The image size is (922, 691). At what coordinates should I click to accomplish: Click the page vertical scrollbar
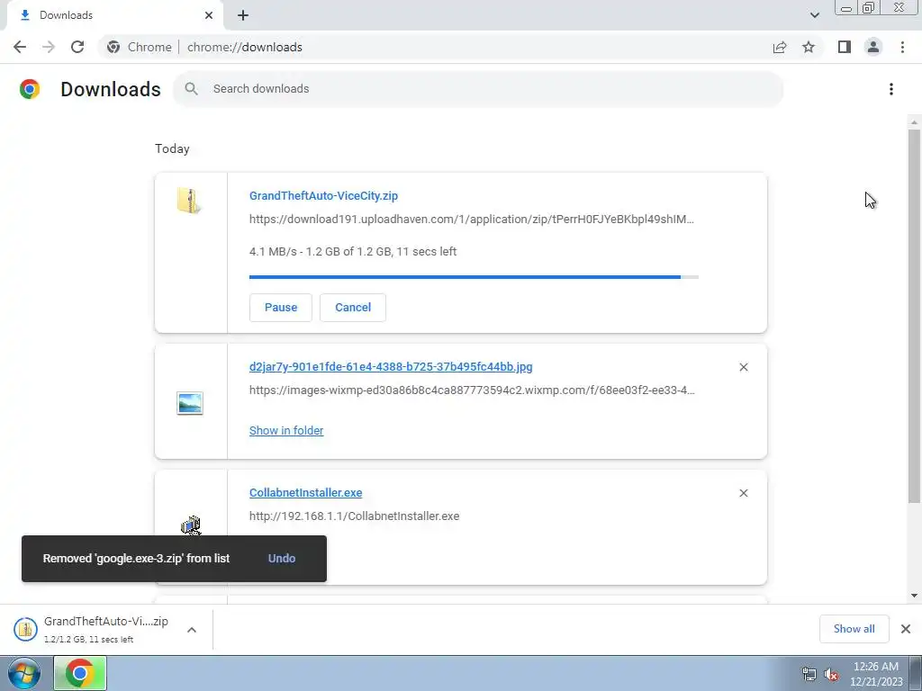click(x=914, y=316)
